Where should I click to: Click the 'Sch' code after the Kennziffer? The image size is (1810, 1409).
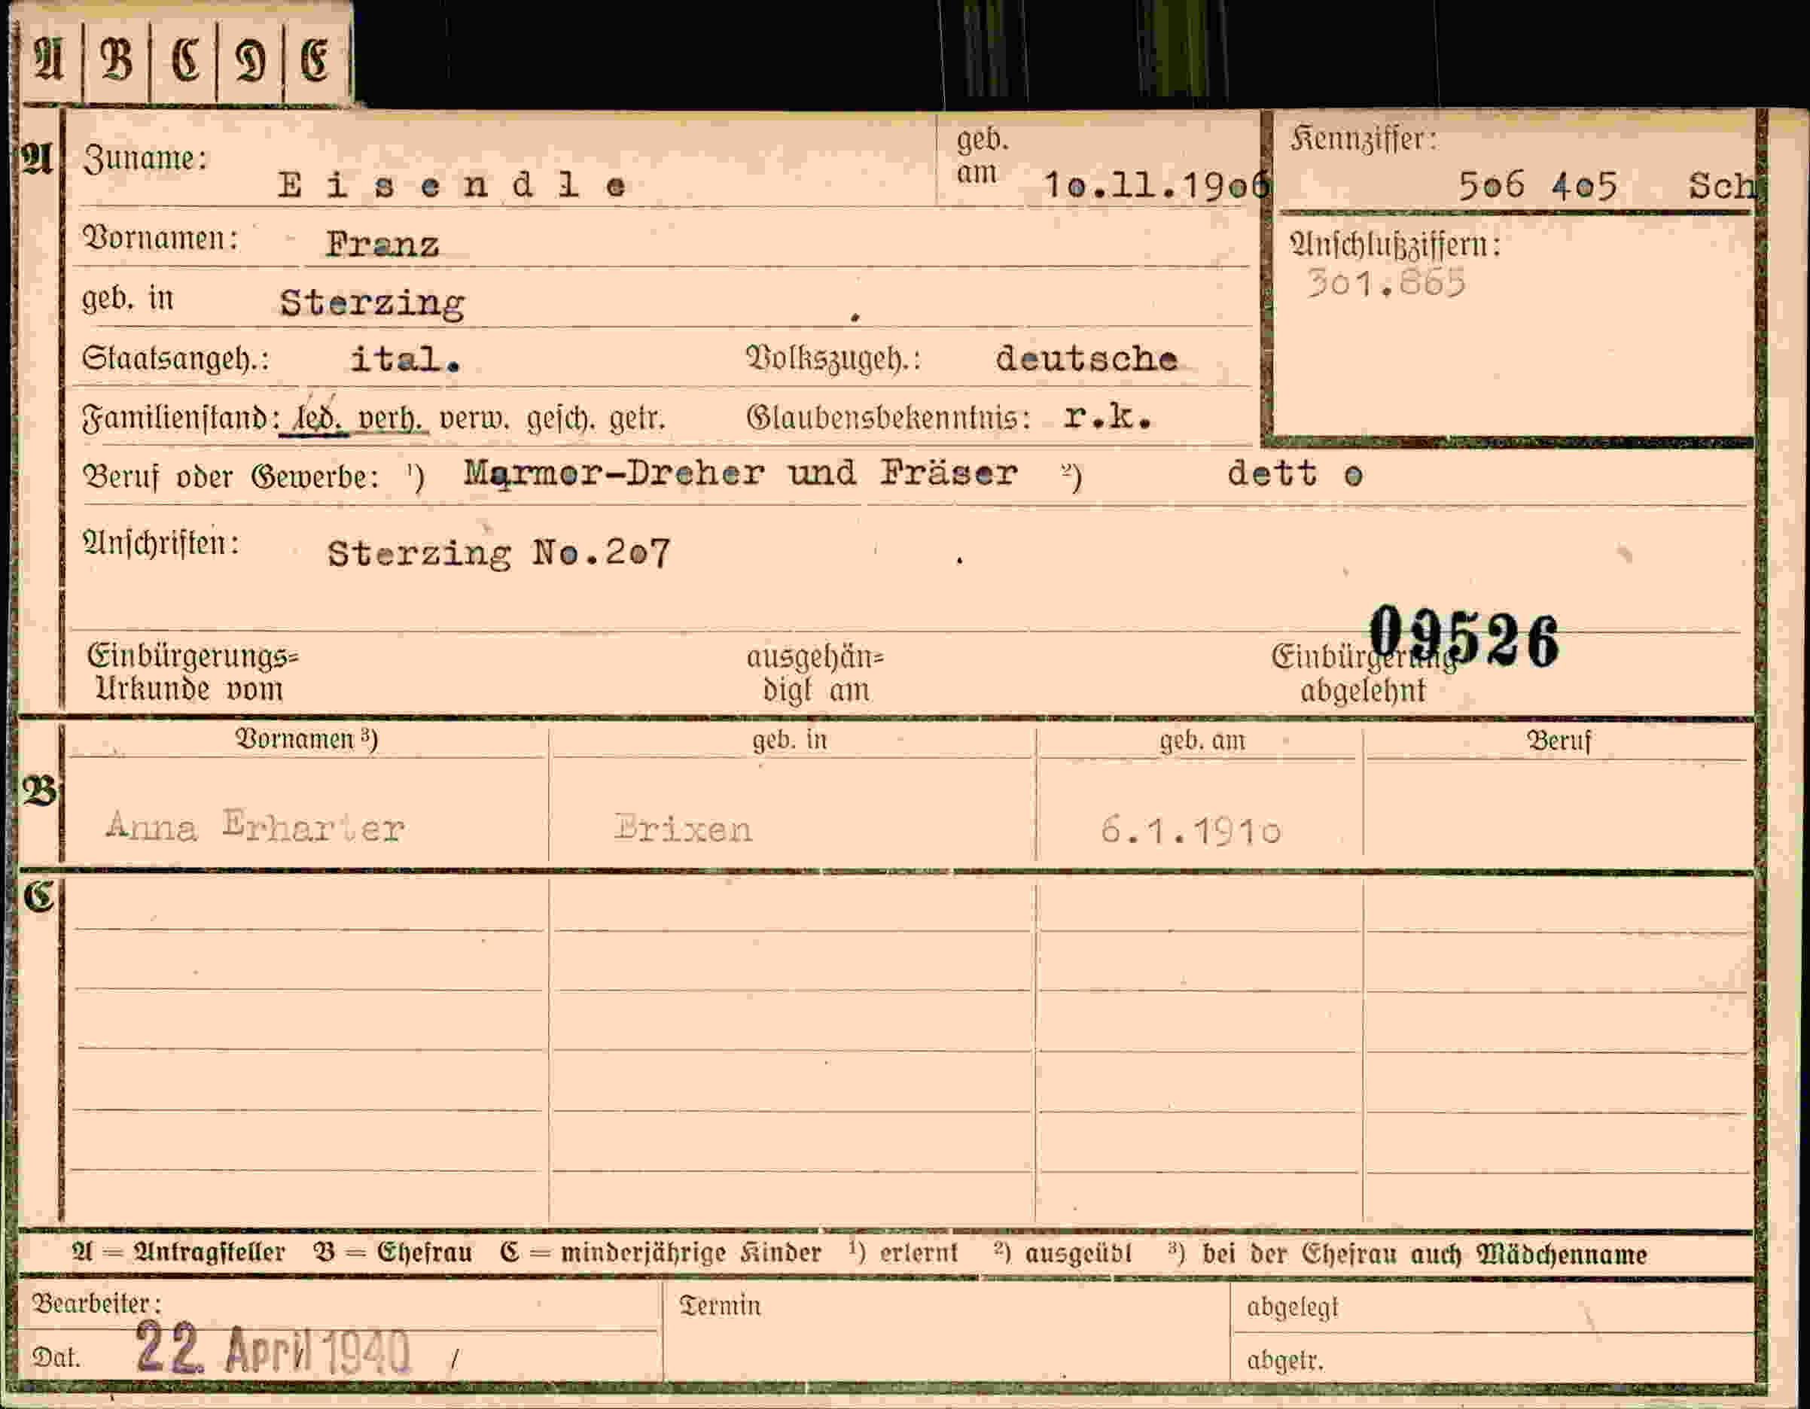click(x=1721, y=186)
